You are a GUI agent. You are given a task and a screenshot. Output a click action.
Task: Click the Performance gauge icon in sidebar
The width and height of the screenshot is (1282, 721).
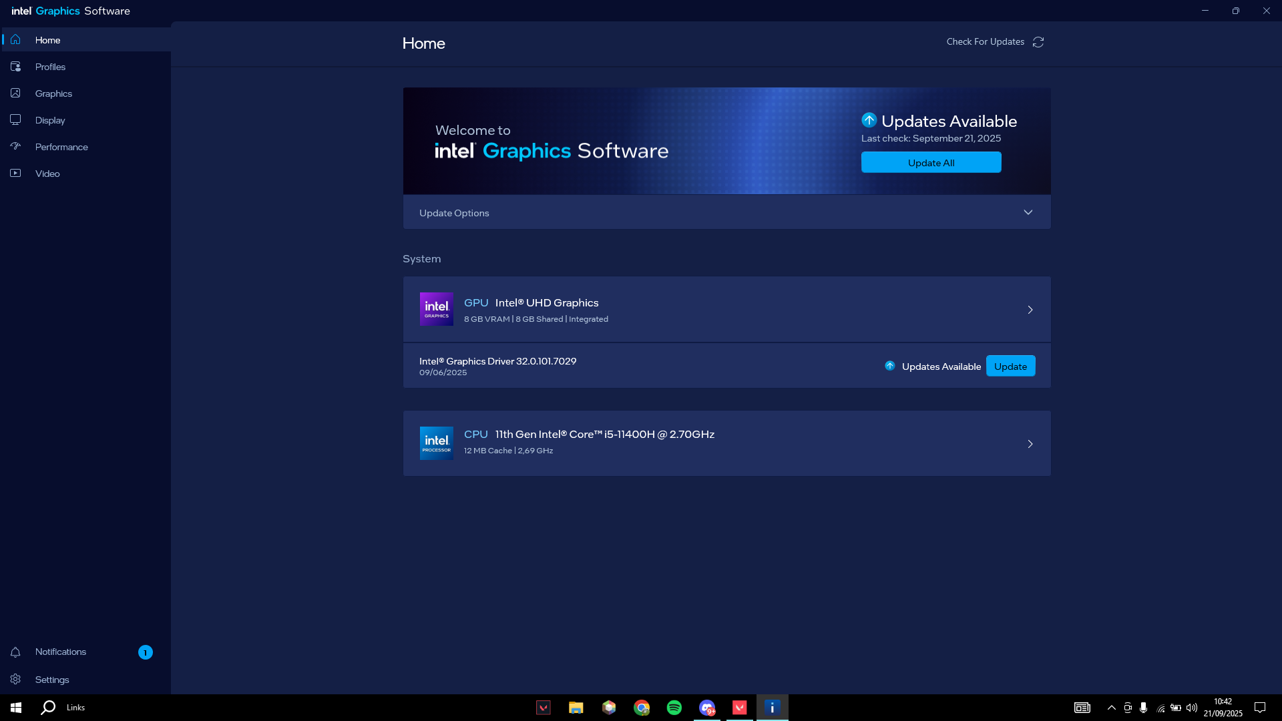[x=15, y=146]
